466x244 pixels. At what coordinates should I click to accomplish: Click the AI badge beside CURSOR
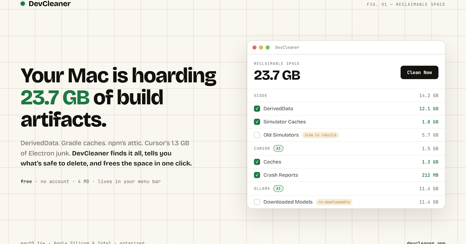pos(278,148)
